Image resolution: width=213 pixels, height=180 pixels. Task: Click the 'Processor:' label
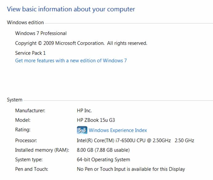click(26, 141)
